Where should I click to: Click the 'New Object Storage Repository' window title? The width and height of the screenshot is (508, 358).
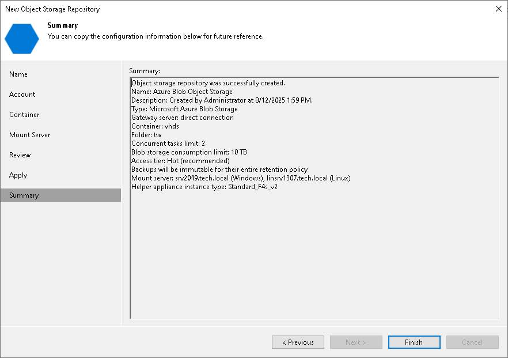[x=52, y=9]
